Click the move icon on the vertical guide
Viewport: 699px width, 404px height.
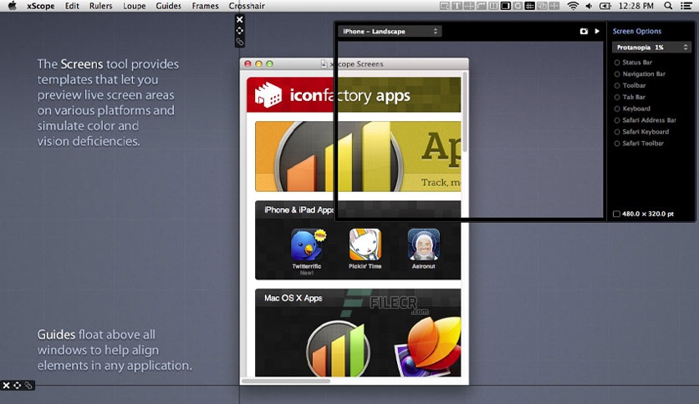240,31
